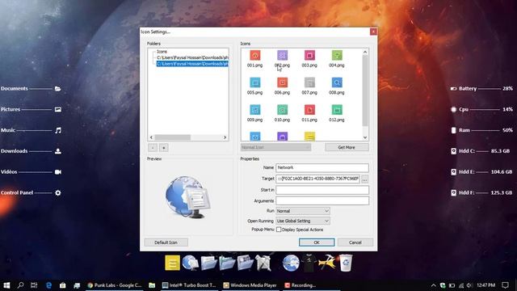Screen dimensions: 517x291
Task: Open the globe with monitor dock icon
Action: click(191, 263)
